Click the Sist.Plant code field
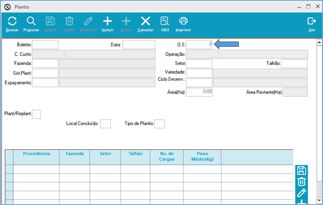This screenshot has width=323, height=205. tap(45, 73)
